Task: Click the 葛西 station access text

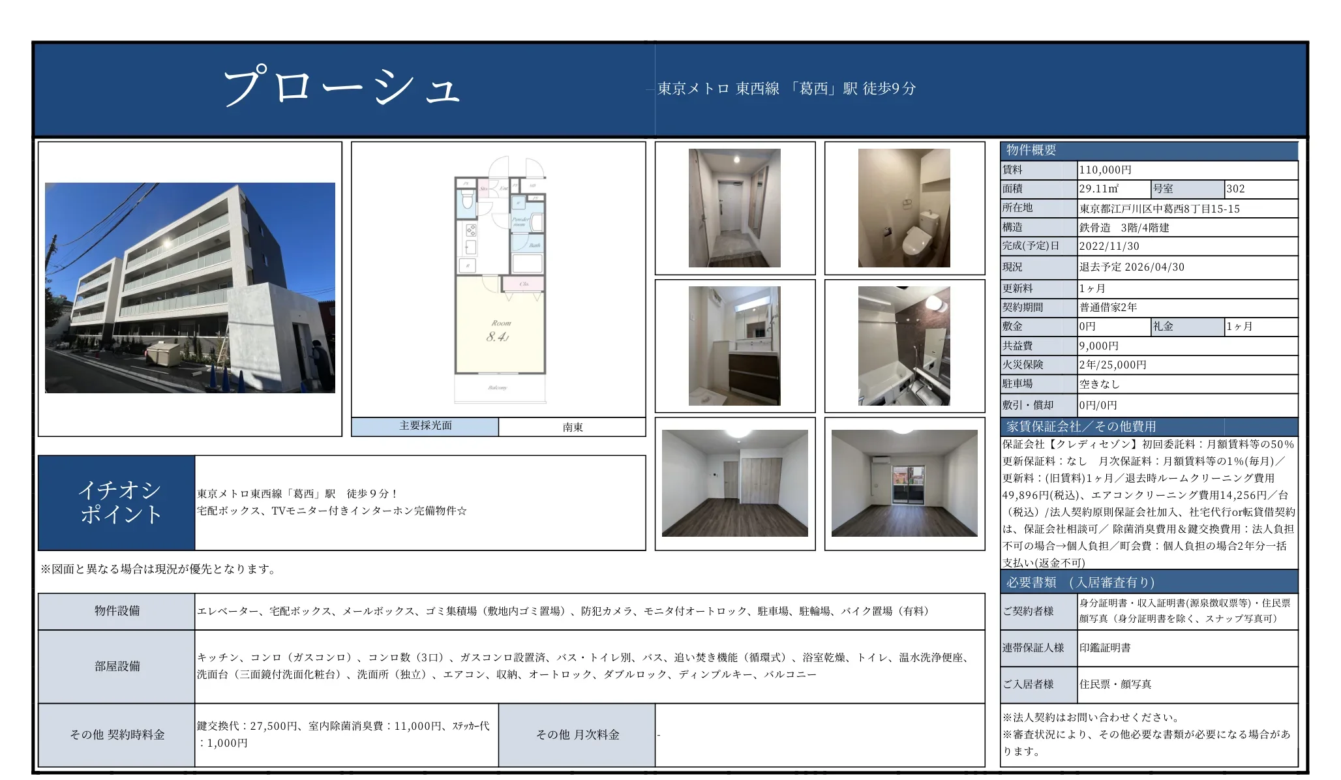Action: (x=787, y=89)
